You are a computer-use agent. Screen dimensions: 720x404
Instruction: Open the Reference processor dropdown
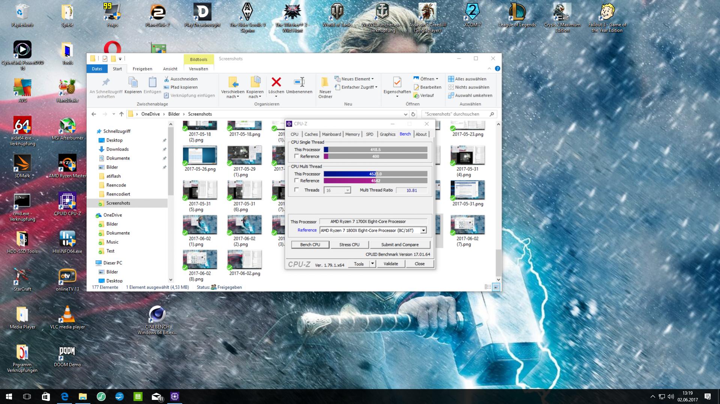pos(423,230)
